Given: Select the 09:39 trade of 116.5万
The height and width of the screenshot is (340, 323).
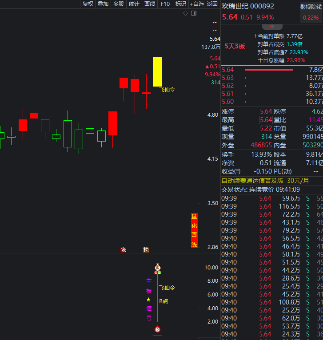Looking at the screenshot, I should [272, 206].
